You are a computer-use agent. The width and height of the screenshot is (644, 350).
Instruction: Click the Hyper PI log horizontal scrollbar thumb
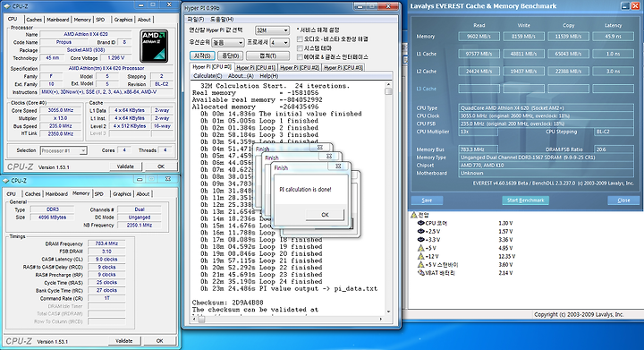(x=201, y=319)
